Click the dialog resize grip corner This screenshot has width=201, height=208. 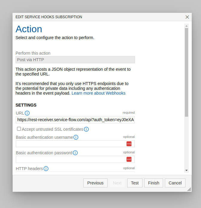pyautogui.click(x=189, y=189)
